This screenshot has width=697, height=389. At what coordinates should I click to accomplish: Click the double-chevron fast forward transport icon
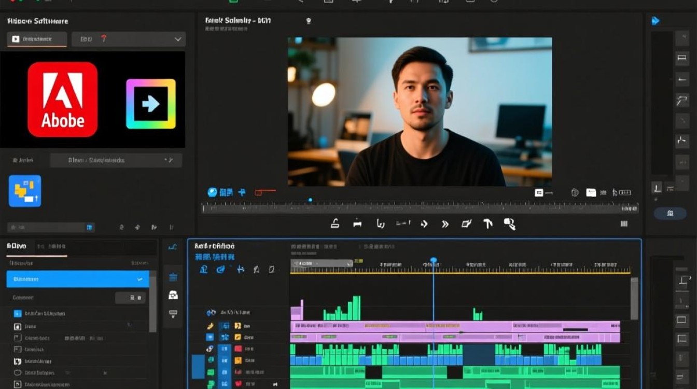coord(445,224)
